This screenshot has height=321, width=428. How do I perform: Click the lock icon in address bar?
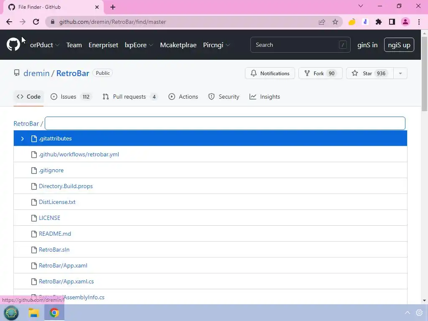pos(53,22)
